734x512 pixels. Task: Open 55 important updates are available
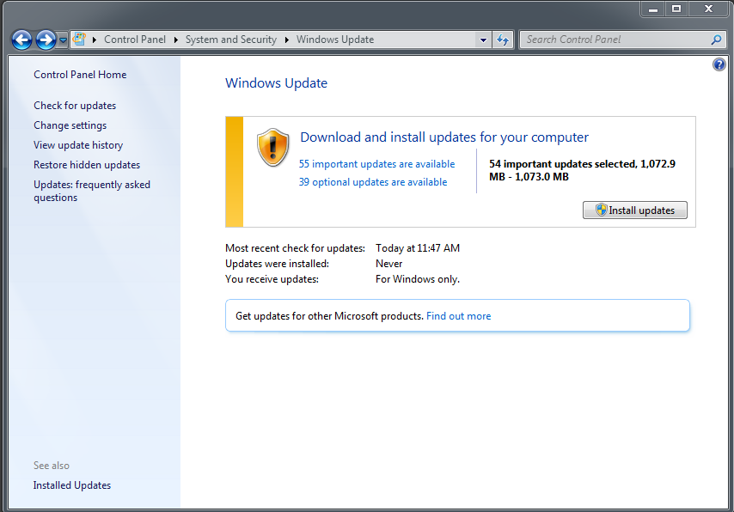coord(376,164)
